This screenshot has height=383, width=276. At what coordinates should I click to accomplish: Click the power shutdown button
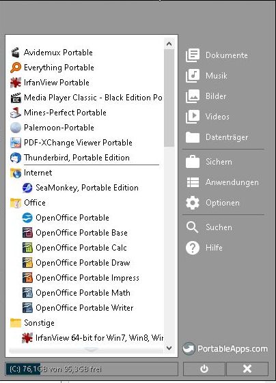tap(204, 369)
